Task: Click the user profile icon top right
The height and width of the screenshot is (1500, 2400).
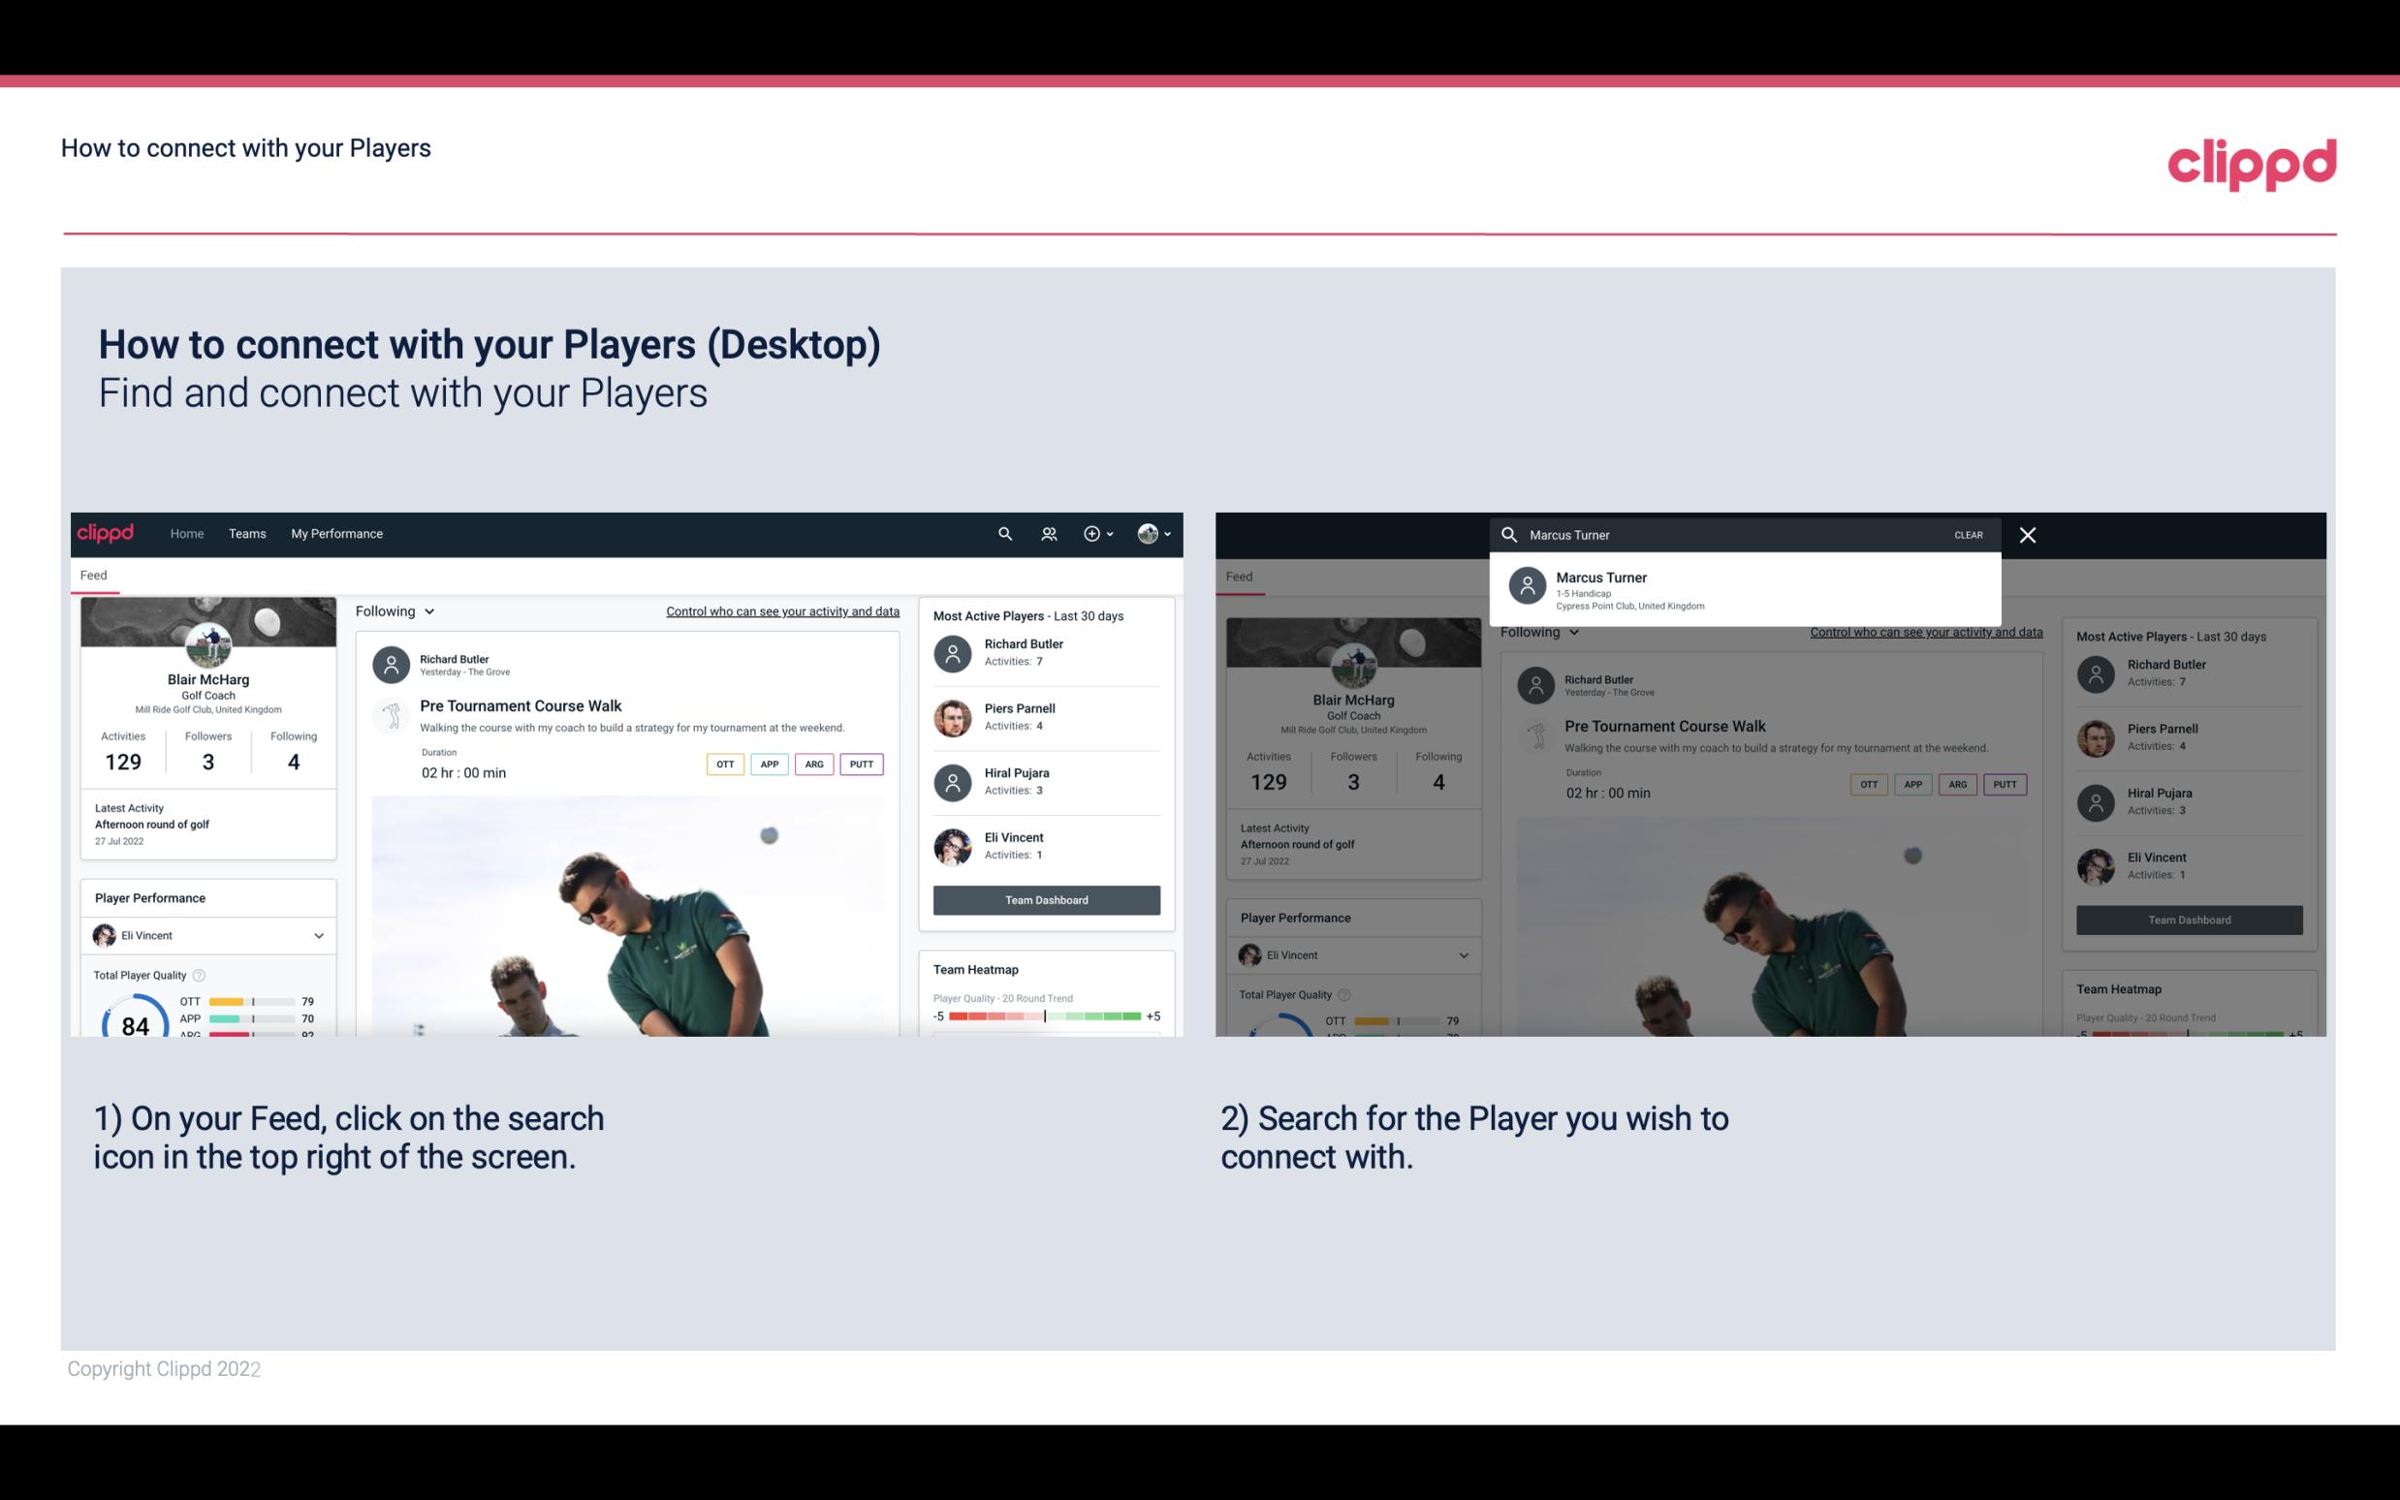Action: pyautogui.click(x=1151, y=532)
